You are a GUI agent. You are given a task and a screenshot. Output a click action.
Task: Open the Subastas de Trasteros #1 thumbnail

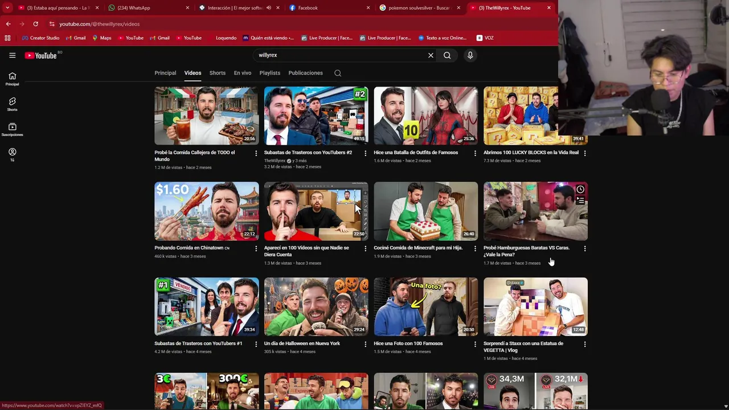pyautogui.click(x=206, y=306)
